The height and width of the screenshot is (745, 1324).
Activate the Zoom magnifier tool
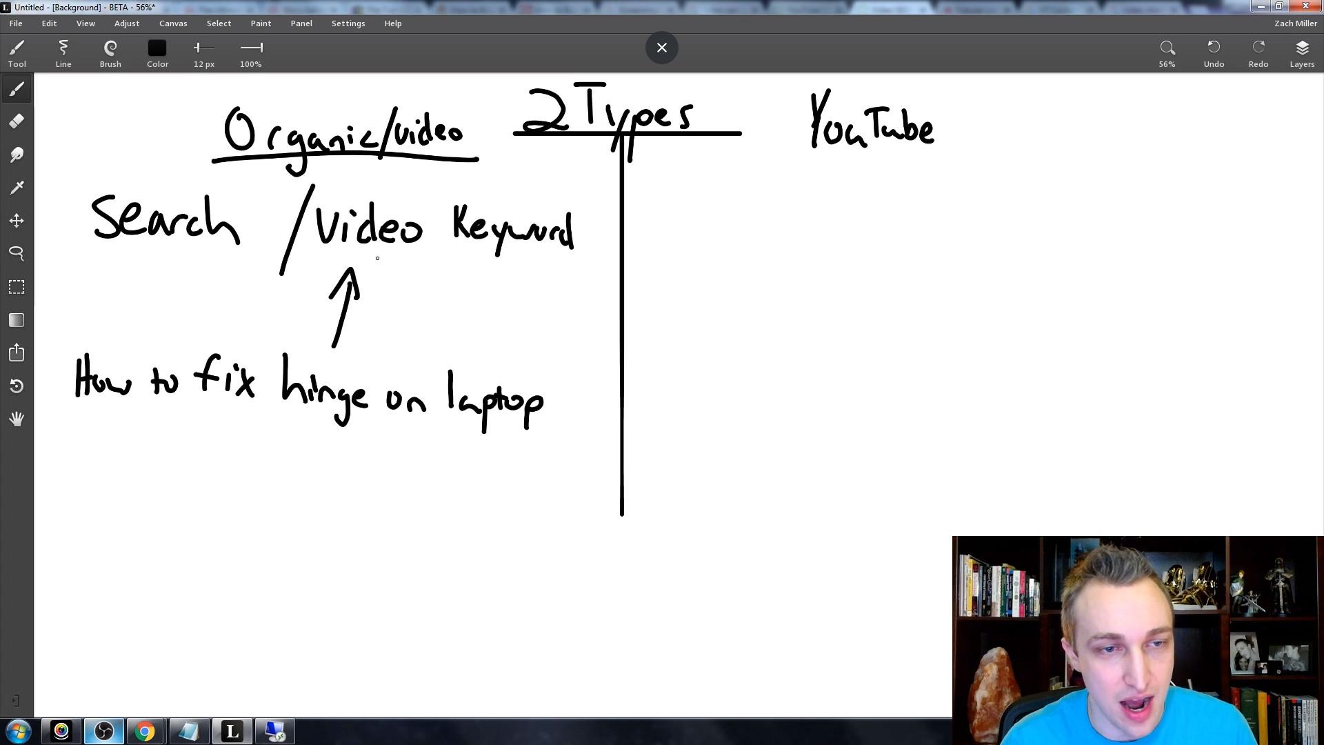[x=17, y=253]
